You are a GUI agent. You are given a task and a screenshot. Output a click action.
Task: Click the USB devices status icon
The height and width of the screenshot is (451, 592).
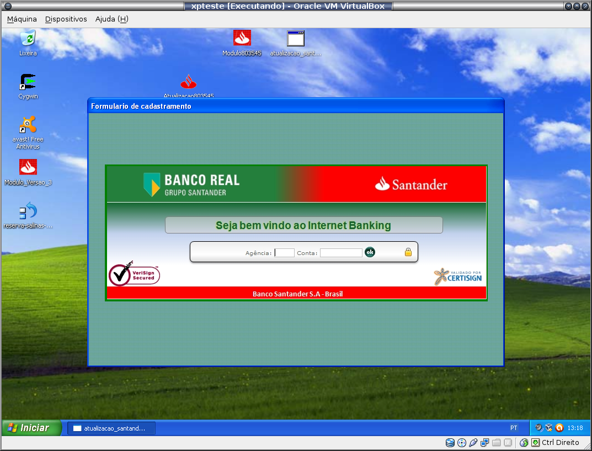click(473, 443)
